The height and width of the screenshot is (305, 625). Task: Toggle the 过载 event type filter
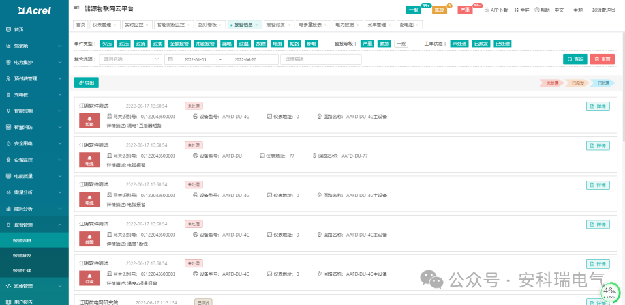[x=157, y=44]
